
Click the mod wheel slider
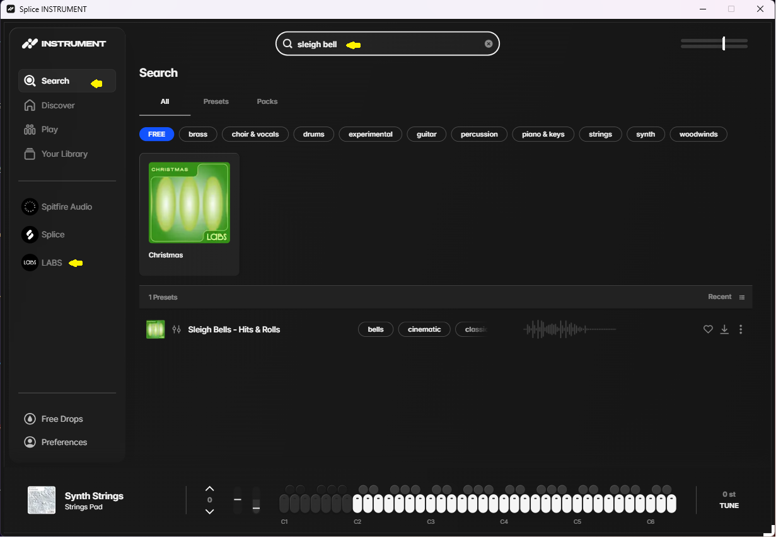pos(256,500)
